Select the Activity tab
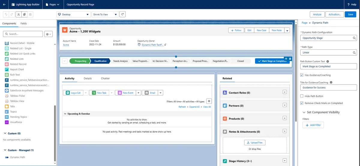The height and width of the screenshot is (166, 360). (70, 78)
